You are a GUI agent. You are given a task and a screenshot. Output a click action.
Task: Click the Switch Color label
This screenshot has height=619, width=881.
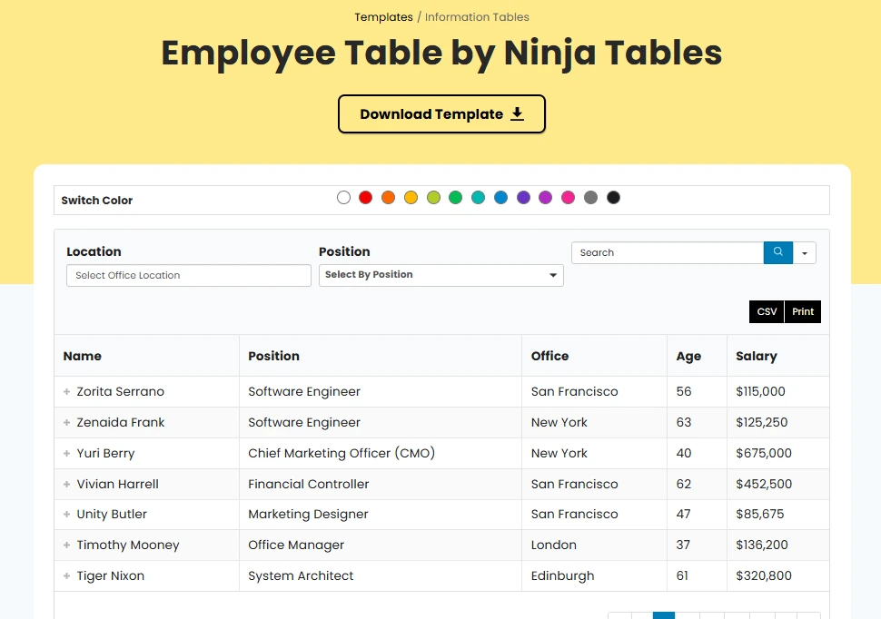(x=96, y=201)
